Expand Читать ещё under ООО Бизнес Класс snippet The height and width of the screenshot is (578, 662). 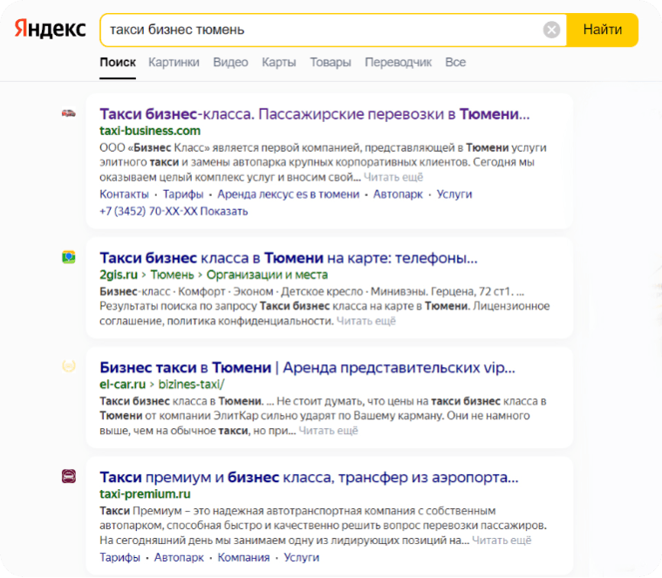pyautogui.click(x=393, y=177)
